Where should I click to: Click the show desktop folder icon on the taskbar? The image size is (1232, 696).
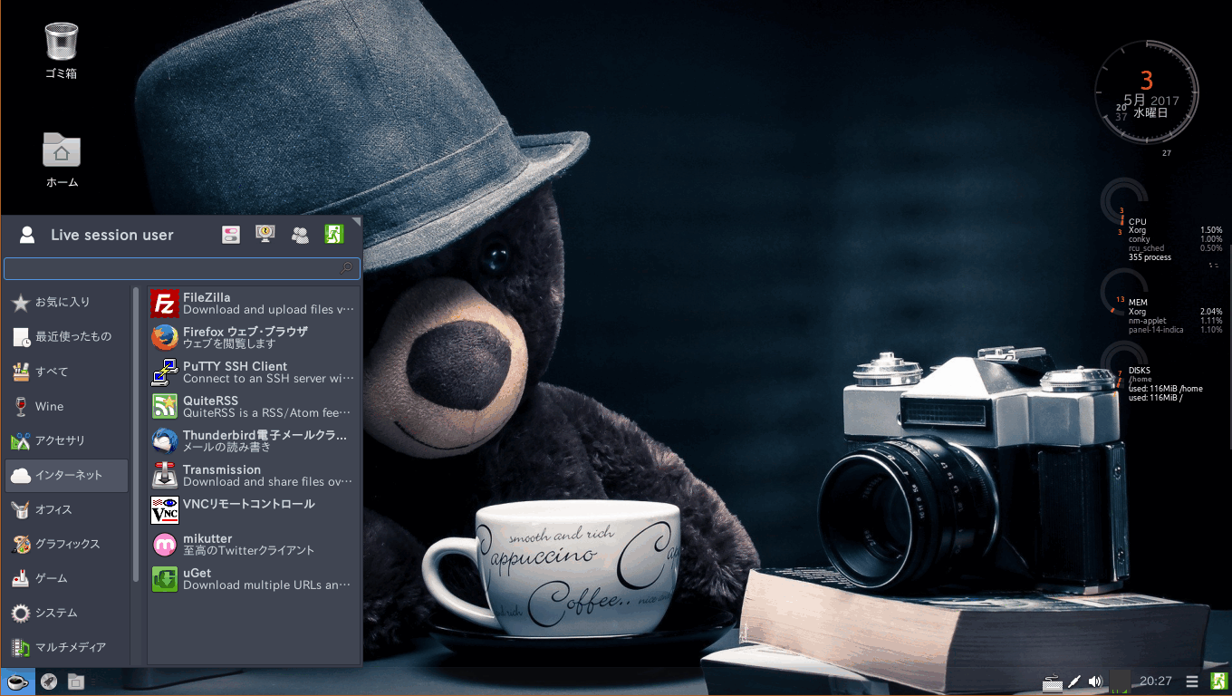point(76,681)
